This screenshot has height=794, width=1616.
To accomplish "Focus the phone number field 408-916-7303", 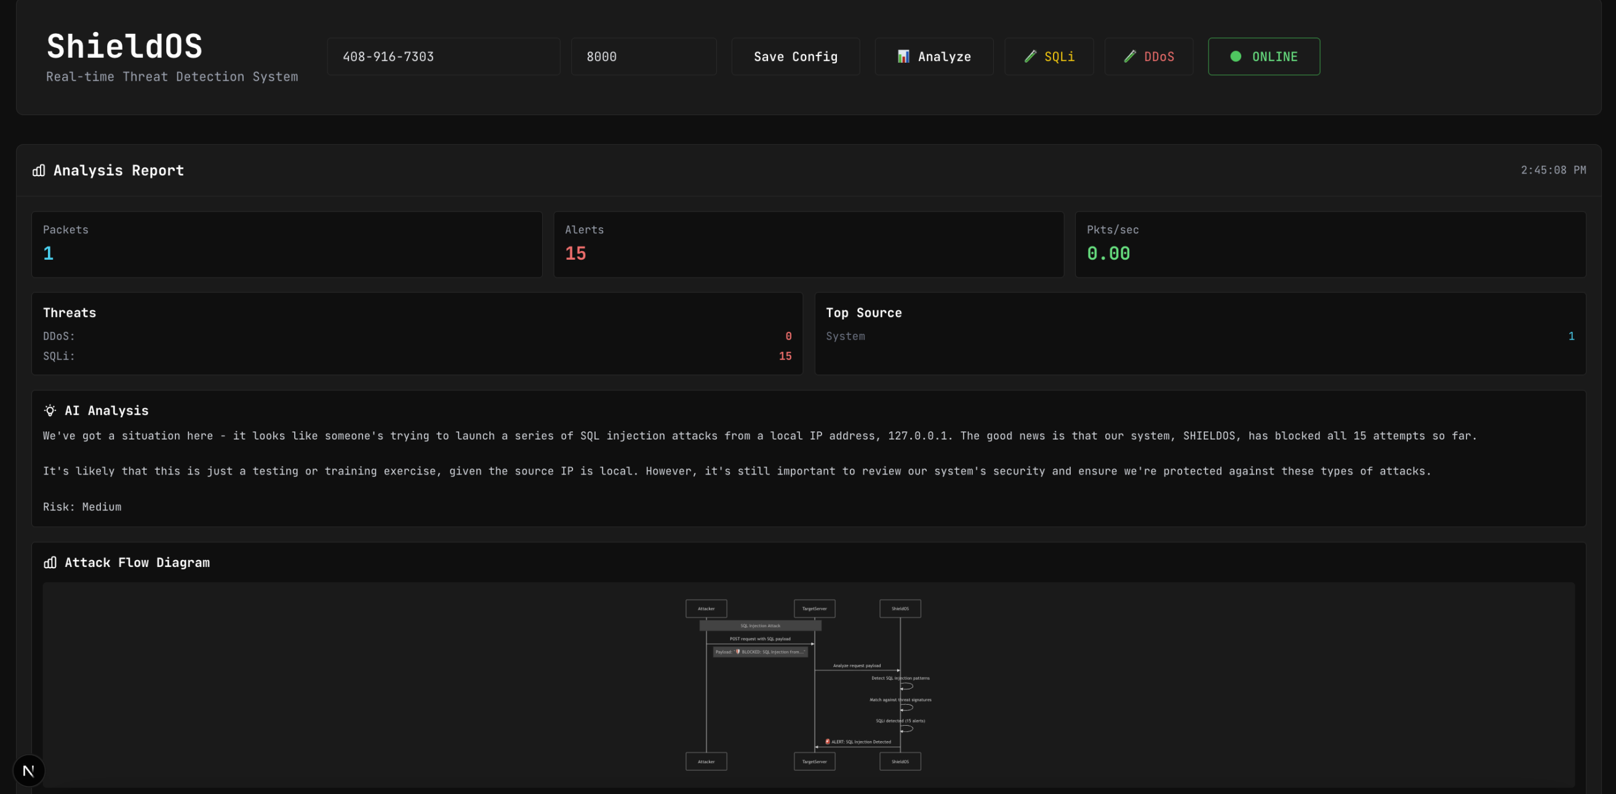I will click(x=443, y=57).
